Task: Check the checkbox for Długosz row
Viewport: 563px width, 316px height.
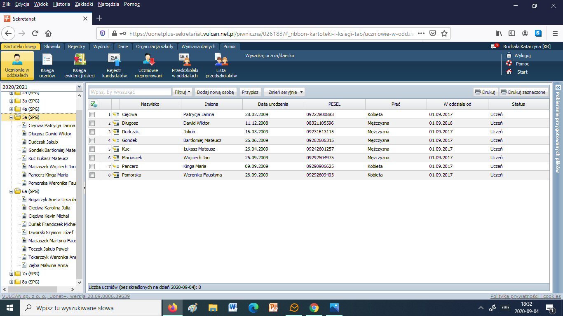Action: tap(92, 123)
